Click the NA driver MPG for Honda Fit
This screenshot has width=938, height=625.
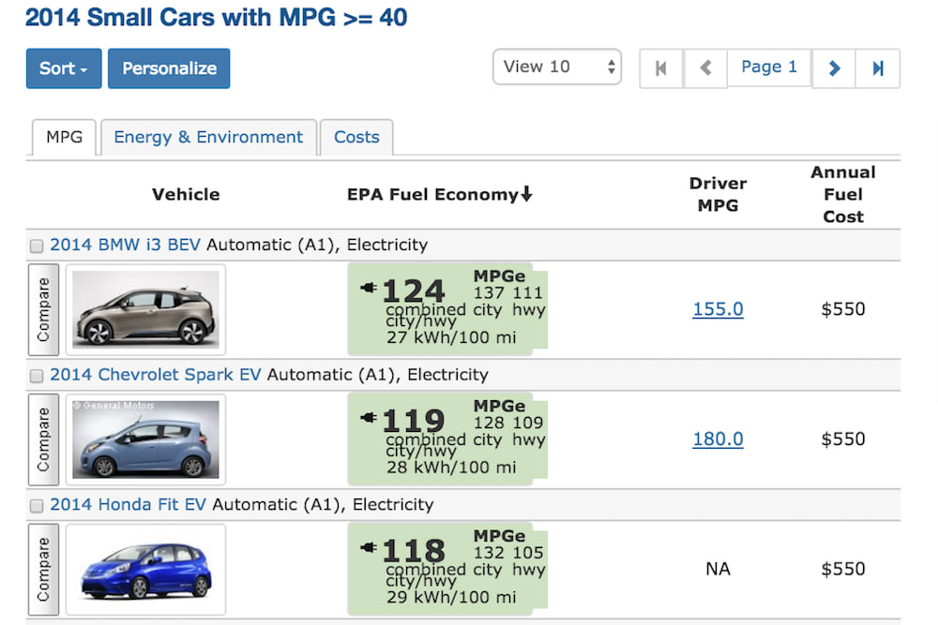[x=718, y=569]
